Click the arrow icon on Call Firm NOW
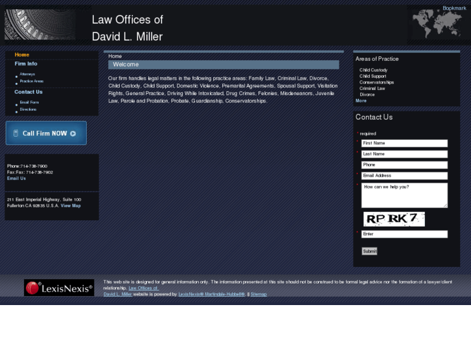Viewport: 471px width, 353px height. pyautogui.click(x=73, y=133)
